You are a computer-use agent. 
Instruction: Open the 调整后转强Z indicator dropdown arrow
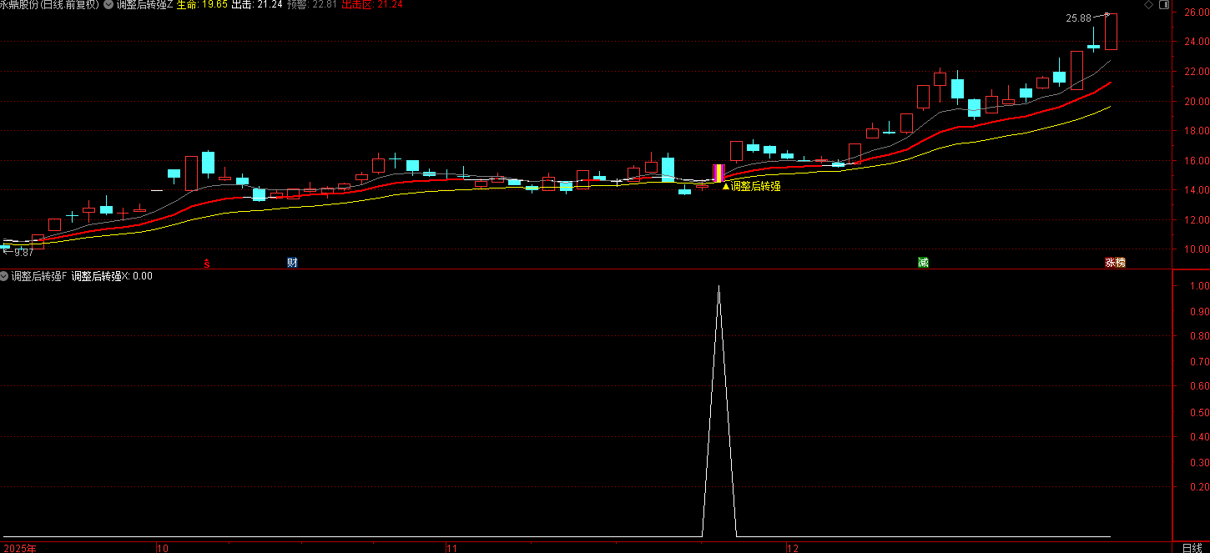[x=110, y=5]
